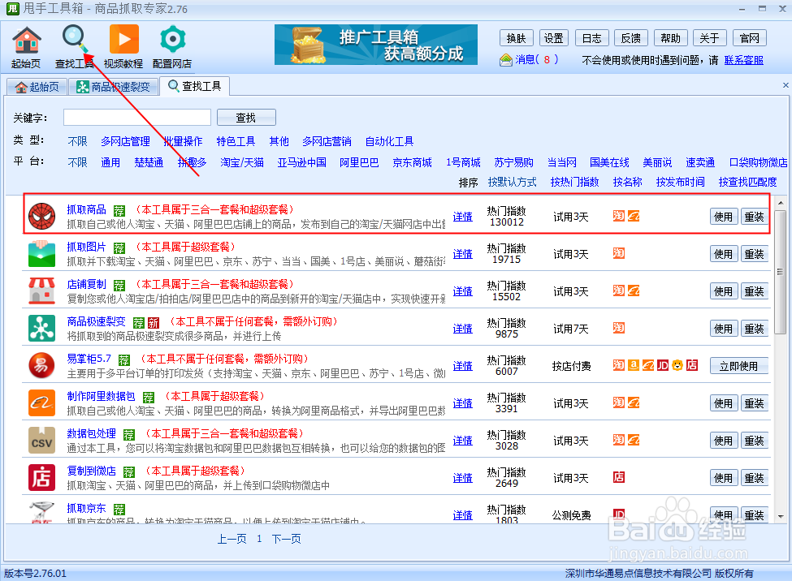792x581 pixels.
Task: Click 立即使用 for 易掌柜5.7
Action: pos(739,366)
